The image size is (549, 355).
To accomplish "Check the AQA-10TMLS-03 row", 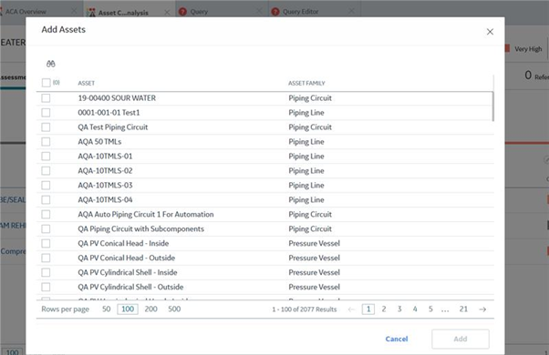I will point(46,185).
